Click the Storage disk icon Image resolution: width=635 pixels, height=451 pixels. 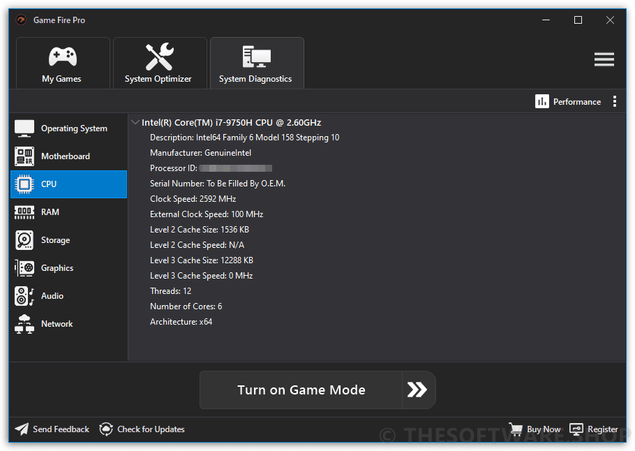tap(24, 240)
